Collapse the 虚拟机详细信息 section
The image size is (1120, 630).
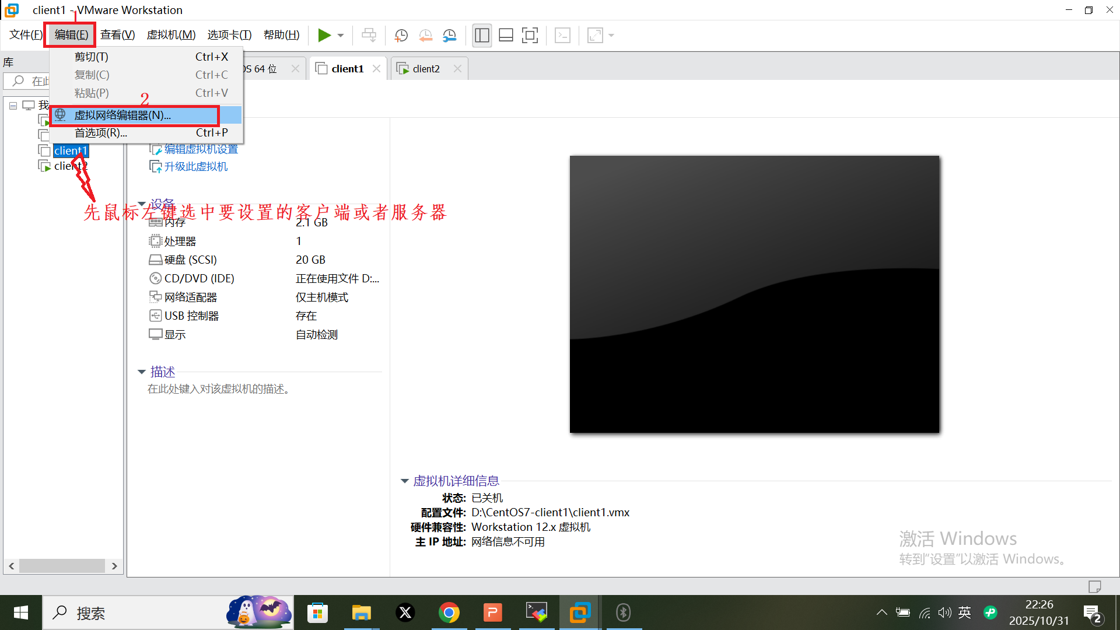[x=404, y=481]
